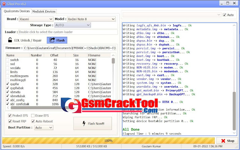Open the Boot Partition Auto dropdown
The width and height of the screenshot is (240, 150).
tap(44, 127)
